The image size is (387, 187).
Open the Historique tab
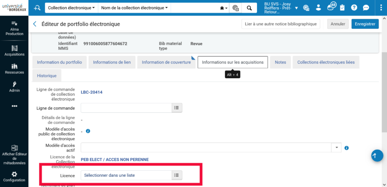[47, 76]
